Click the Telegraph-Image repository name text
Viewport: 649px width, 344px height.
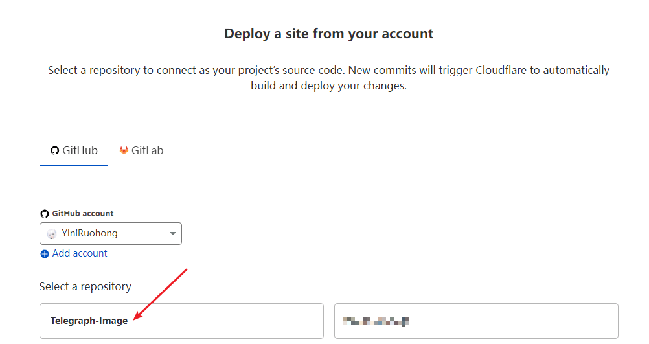[89, 321]
